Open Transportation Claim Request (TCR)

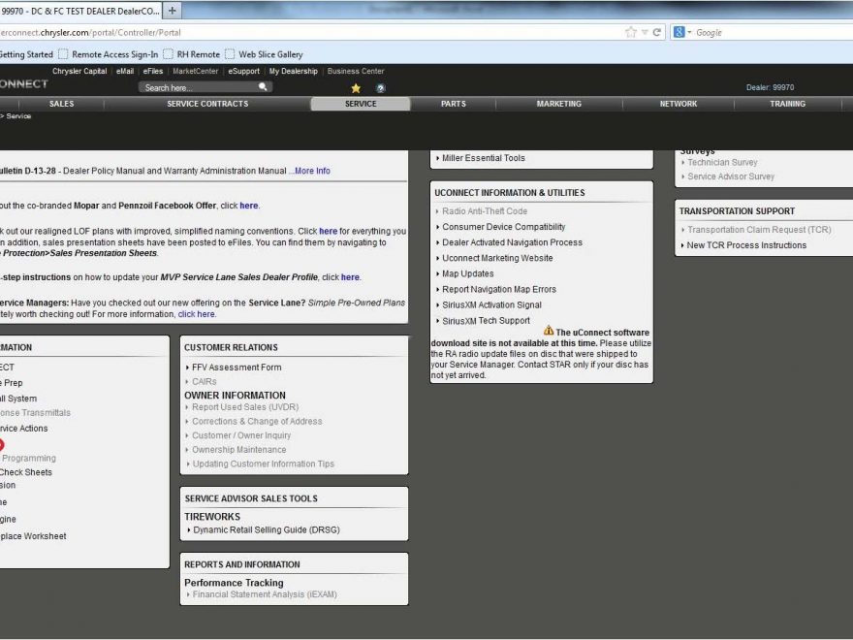(x=759, y=230)
